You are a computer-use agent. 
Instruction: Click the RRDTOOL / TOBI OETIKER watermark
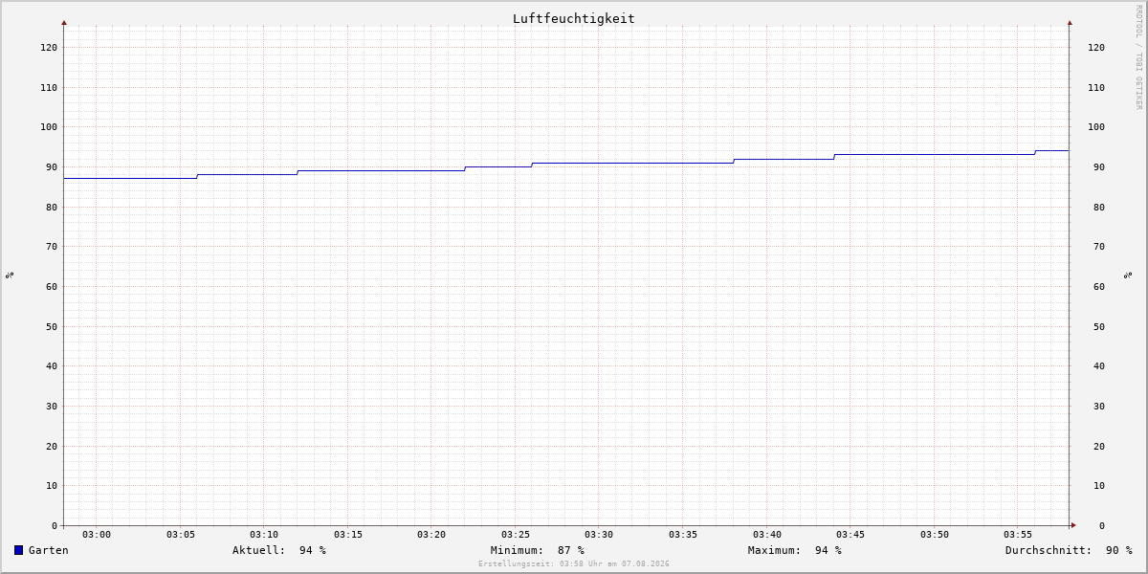click(x=1138, y=57)
